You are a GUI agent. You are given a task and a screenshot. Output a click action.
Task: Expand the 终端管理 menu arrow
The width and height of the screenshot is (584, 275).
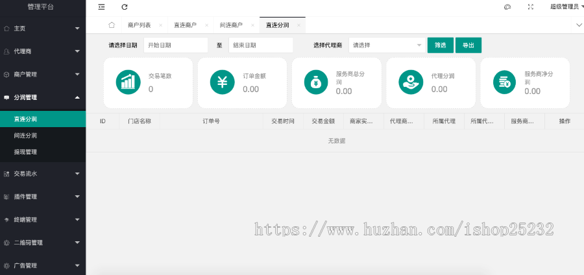(77, 220)
